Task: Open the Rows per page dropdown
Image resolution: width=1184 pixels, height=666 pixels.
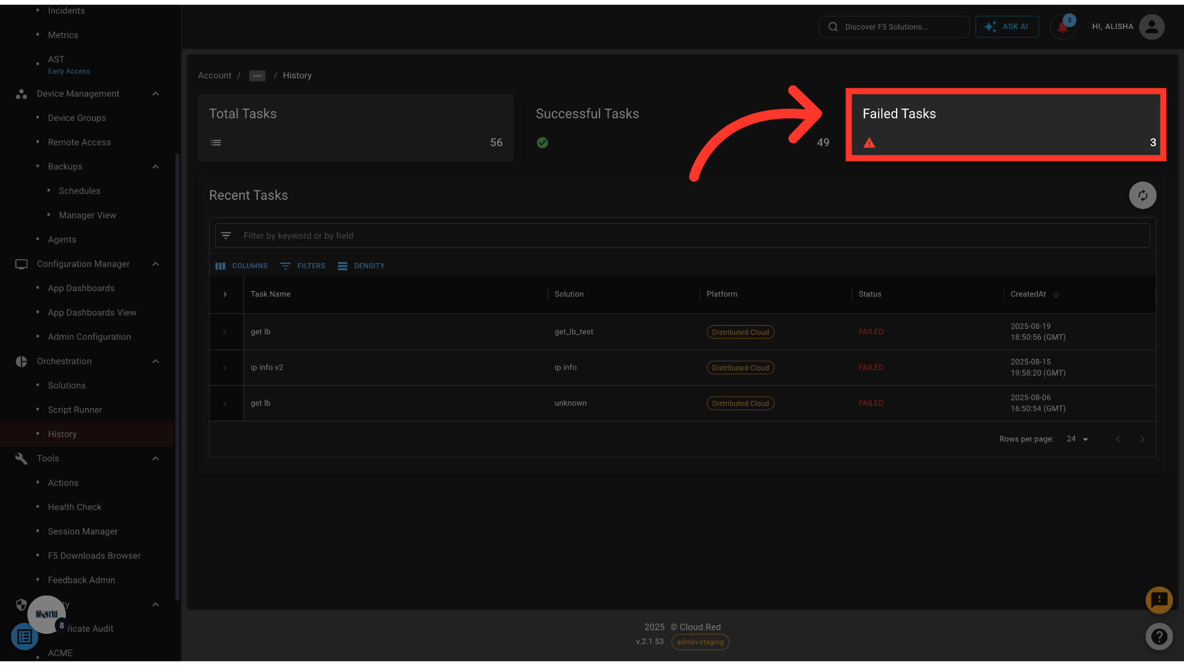Action: click(1077, 439)
